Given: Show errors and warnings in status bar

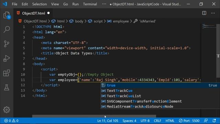Looking at the screenshot, I should (11, 121).
